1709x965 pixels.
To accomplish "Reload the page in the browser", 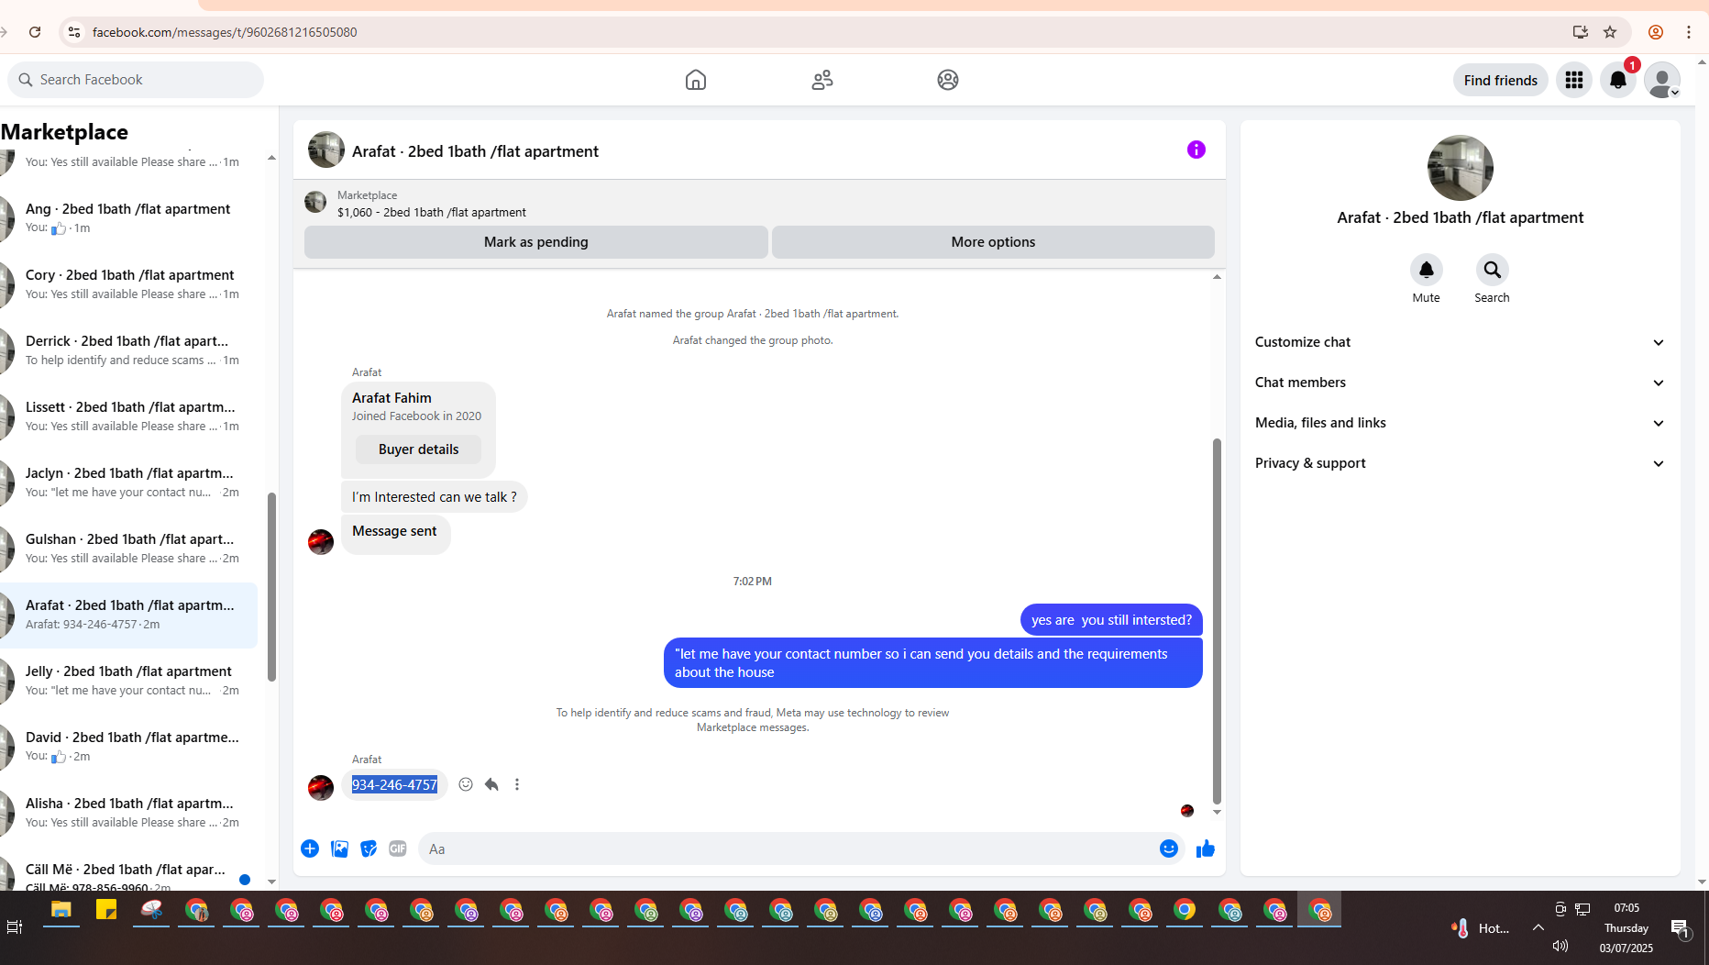I will click(x=35, y=32).
